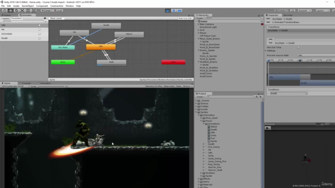Collapse the Moss_Giant_Enemy hierarchy item
335x188 pixels.
tap(198, 39)
